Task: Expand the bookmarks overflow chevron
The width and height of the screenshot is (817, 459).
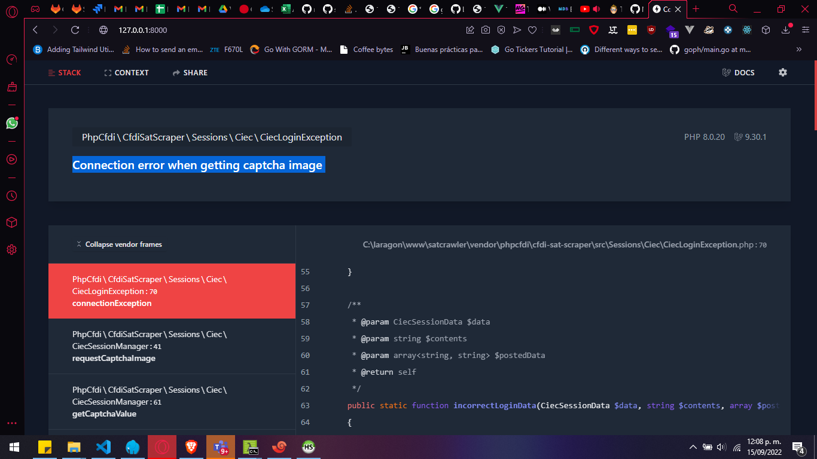Action: click(798, 50)
